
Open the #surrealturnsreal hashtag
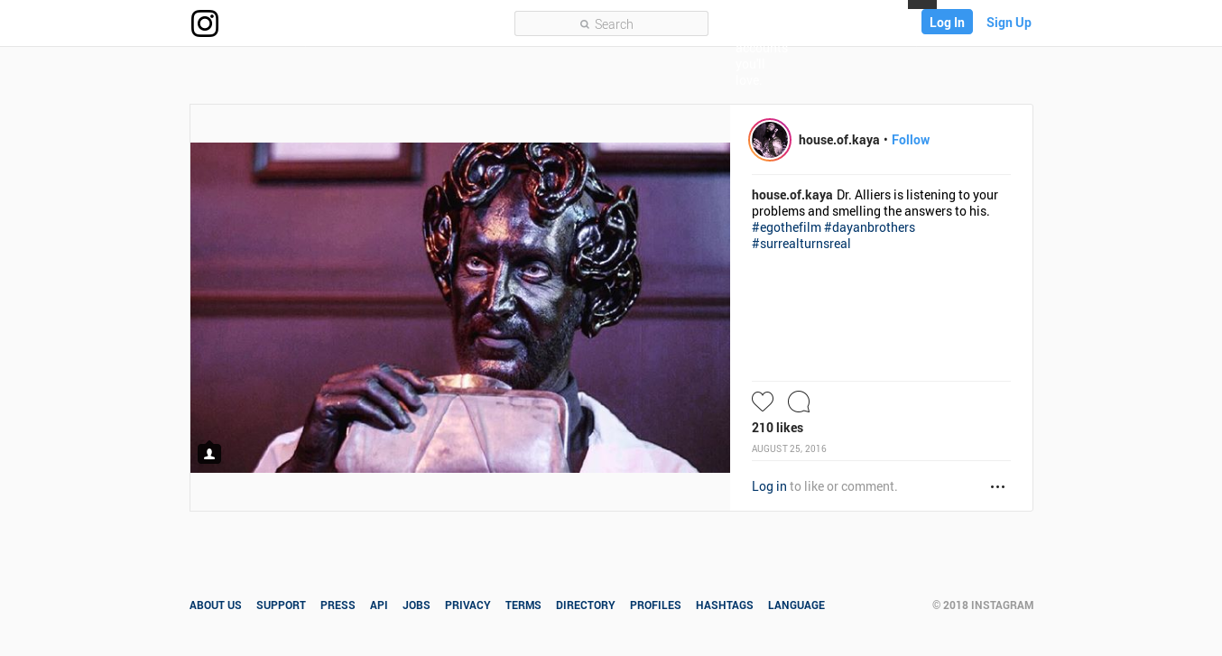pyautogui.click(x=801, y=244)
